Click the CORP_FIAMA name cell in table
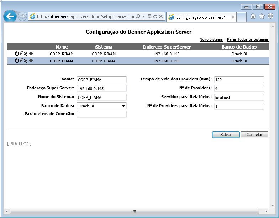The height and width of the screenshot is (218, 279). pos(62,61)
